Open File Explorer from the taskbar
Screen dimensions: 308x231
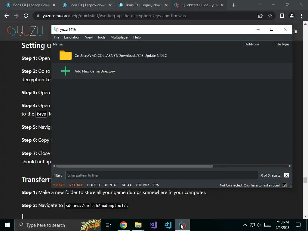[138, 225]
